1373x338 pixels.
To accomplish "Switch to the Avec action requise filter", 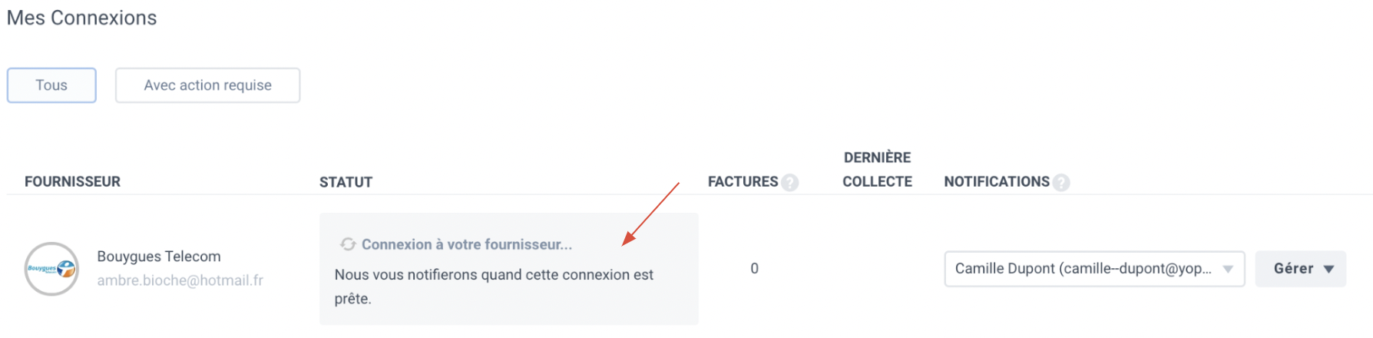I will click(207, 85).
